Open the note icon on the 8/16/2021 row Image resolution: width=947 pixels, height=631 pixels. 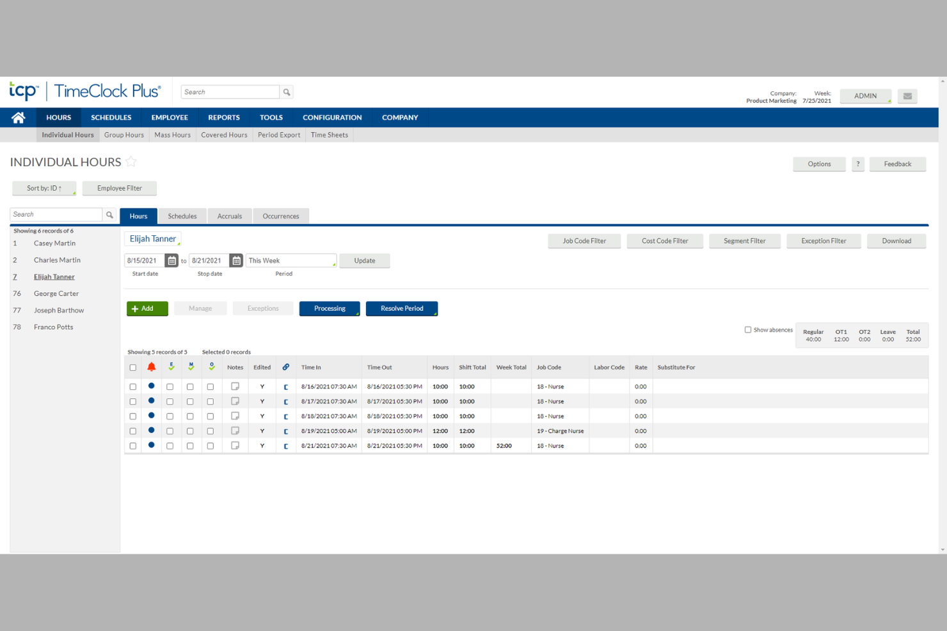[235, 386]
